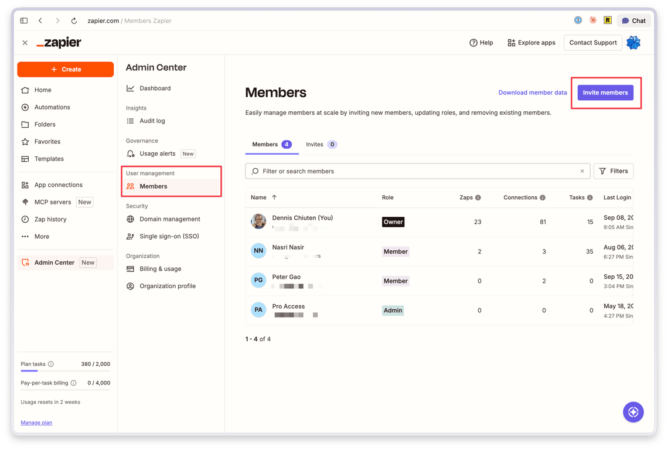Click the 1Password extension icon

[578, 20]
